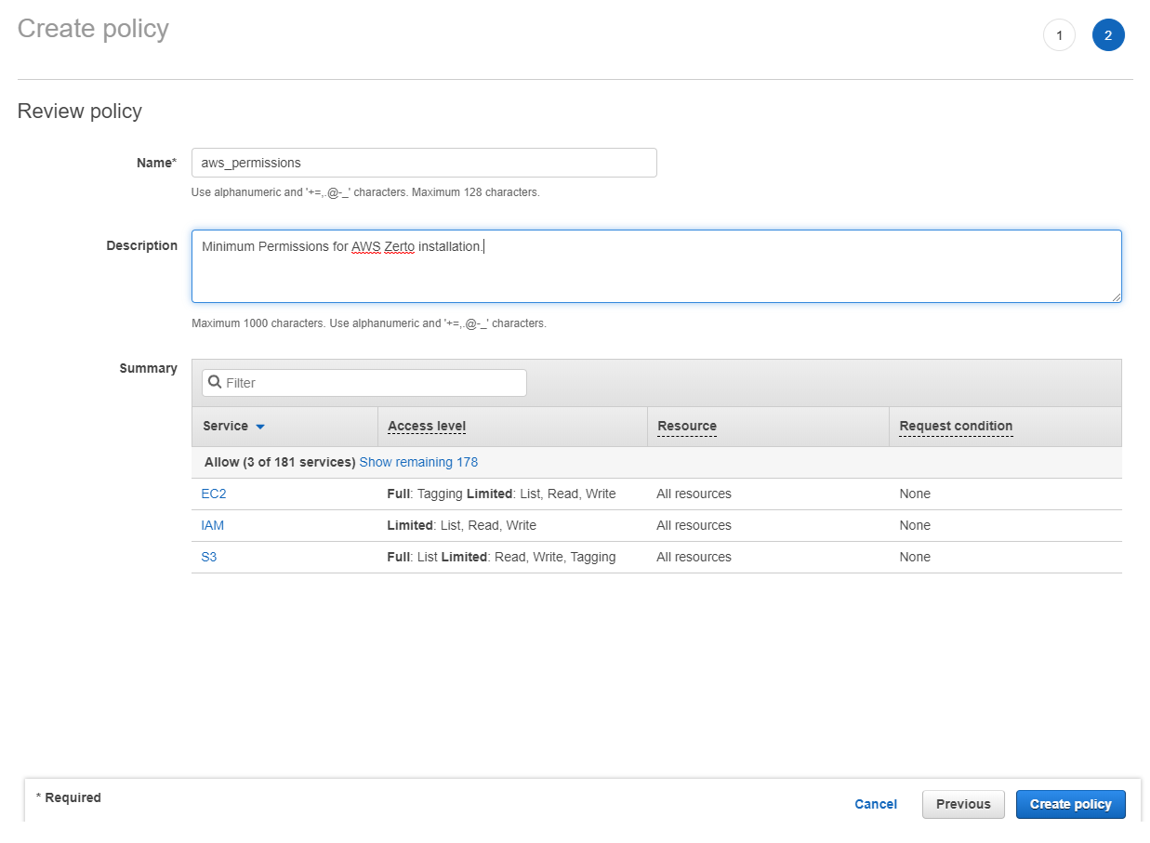The image size is (1150, 843).
Task: Click the Filter search box in Summary
Action: click(364, 383)
